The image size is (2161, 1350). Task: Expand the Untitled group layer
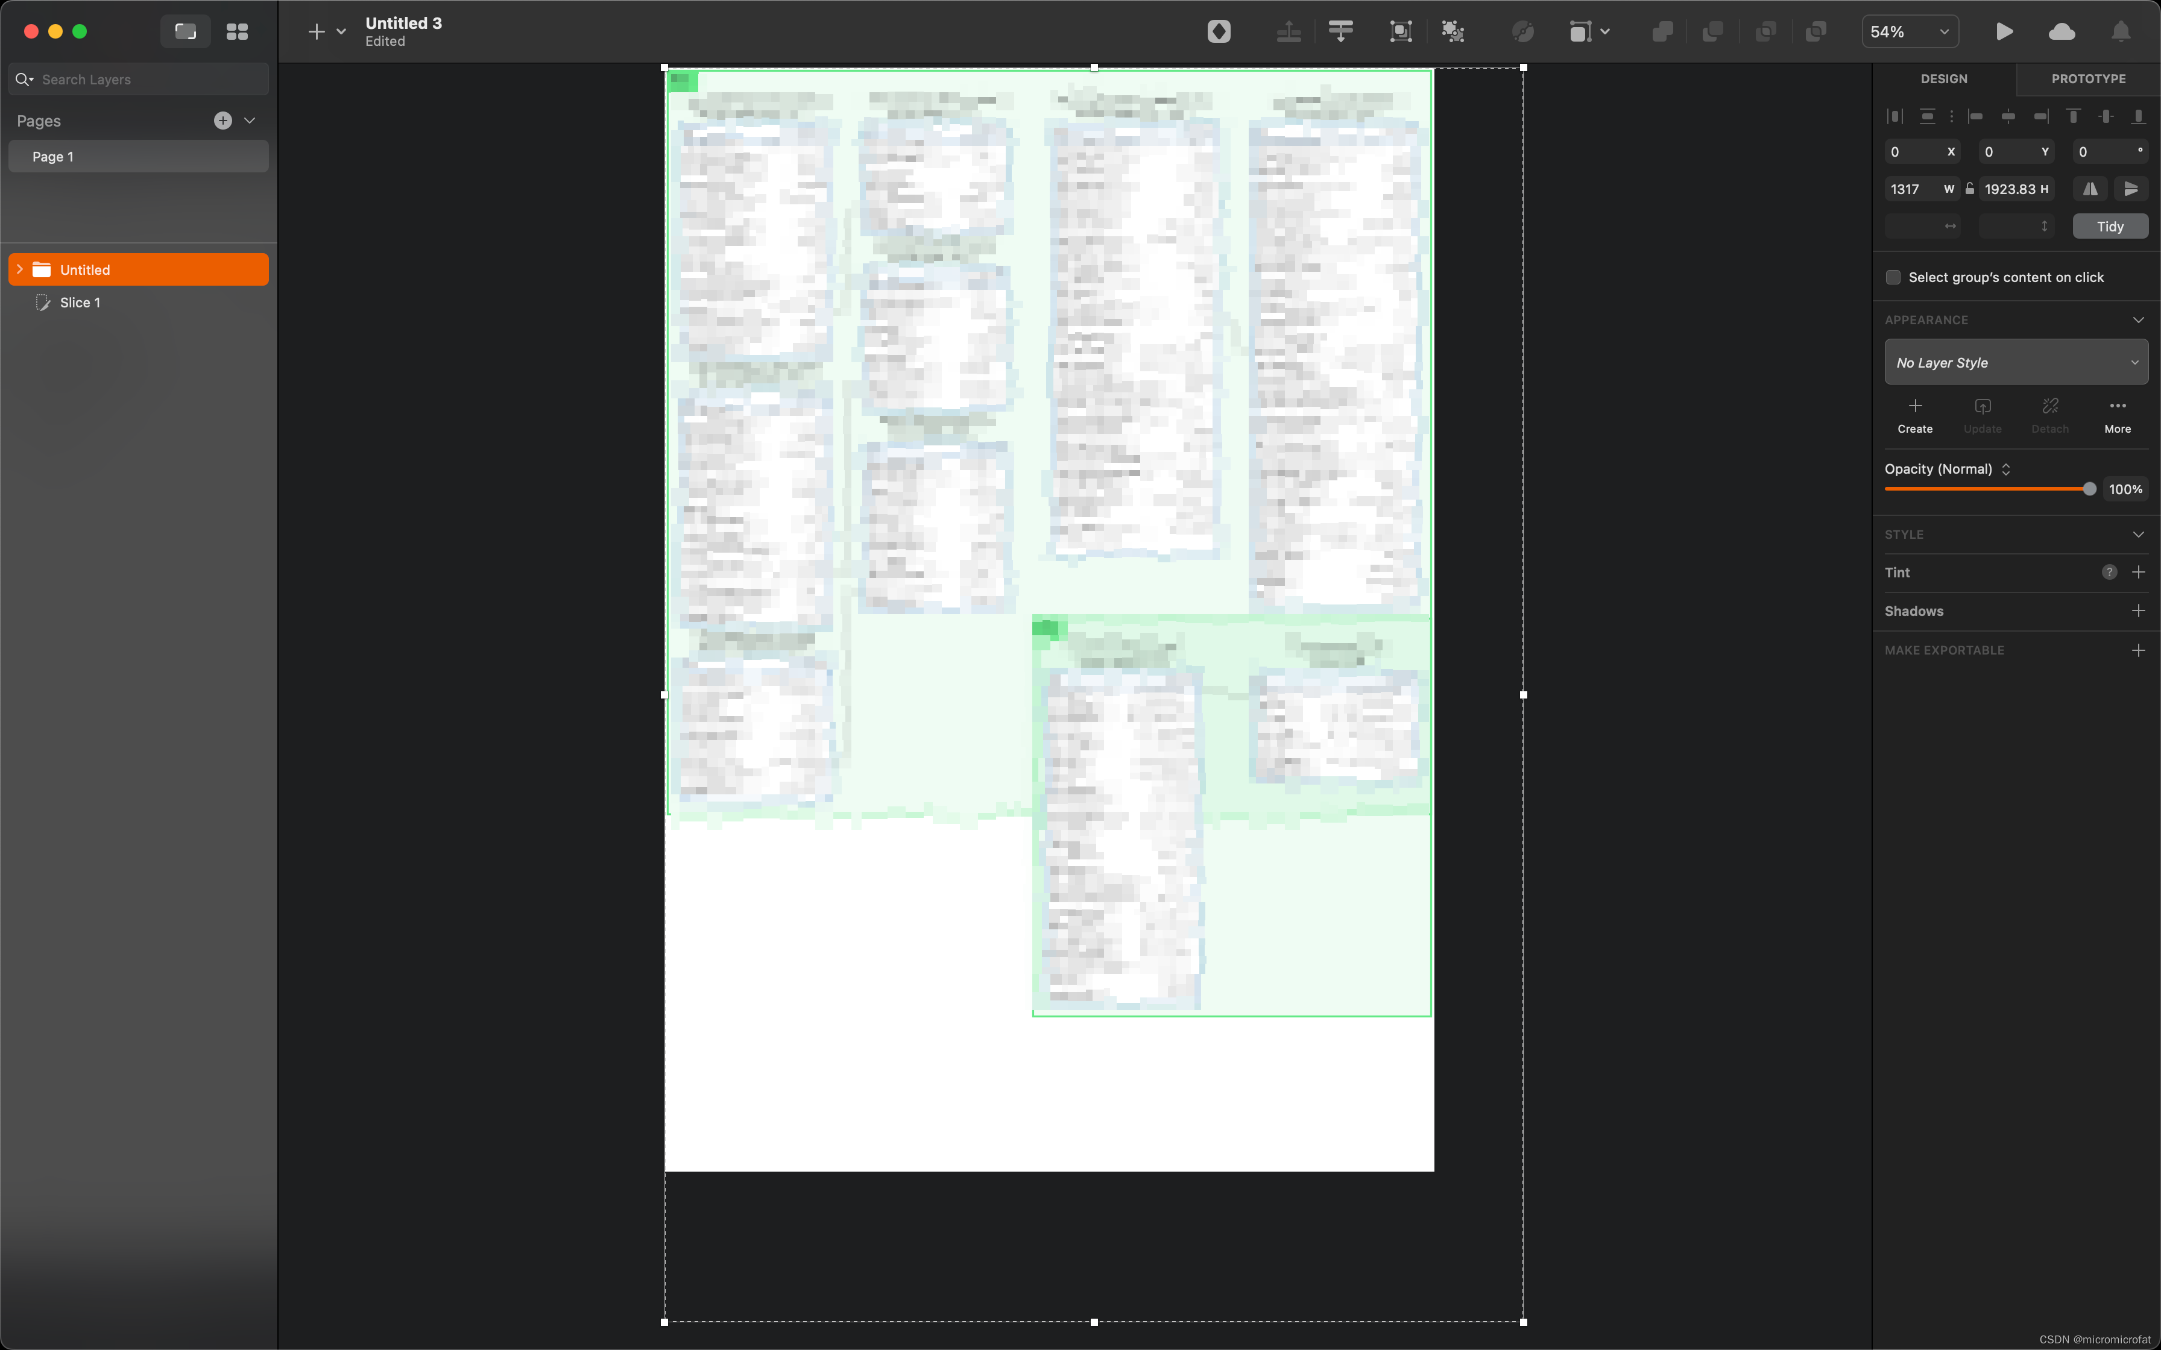20,269
